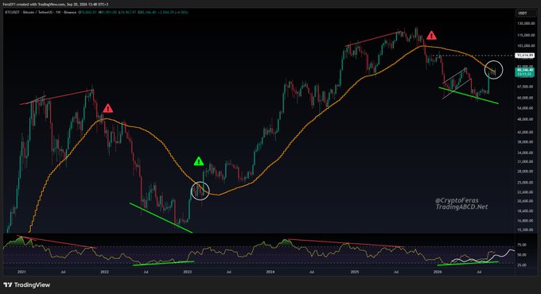Click the green warning triangle marker
Screen dimensions: 541x294
click(x=198, y=161)
